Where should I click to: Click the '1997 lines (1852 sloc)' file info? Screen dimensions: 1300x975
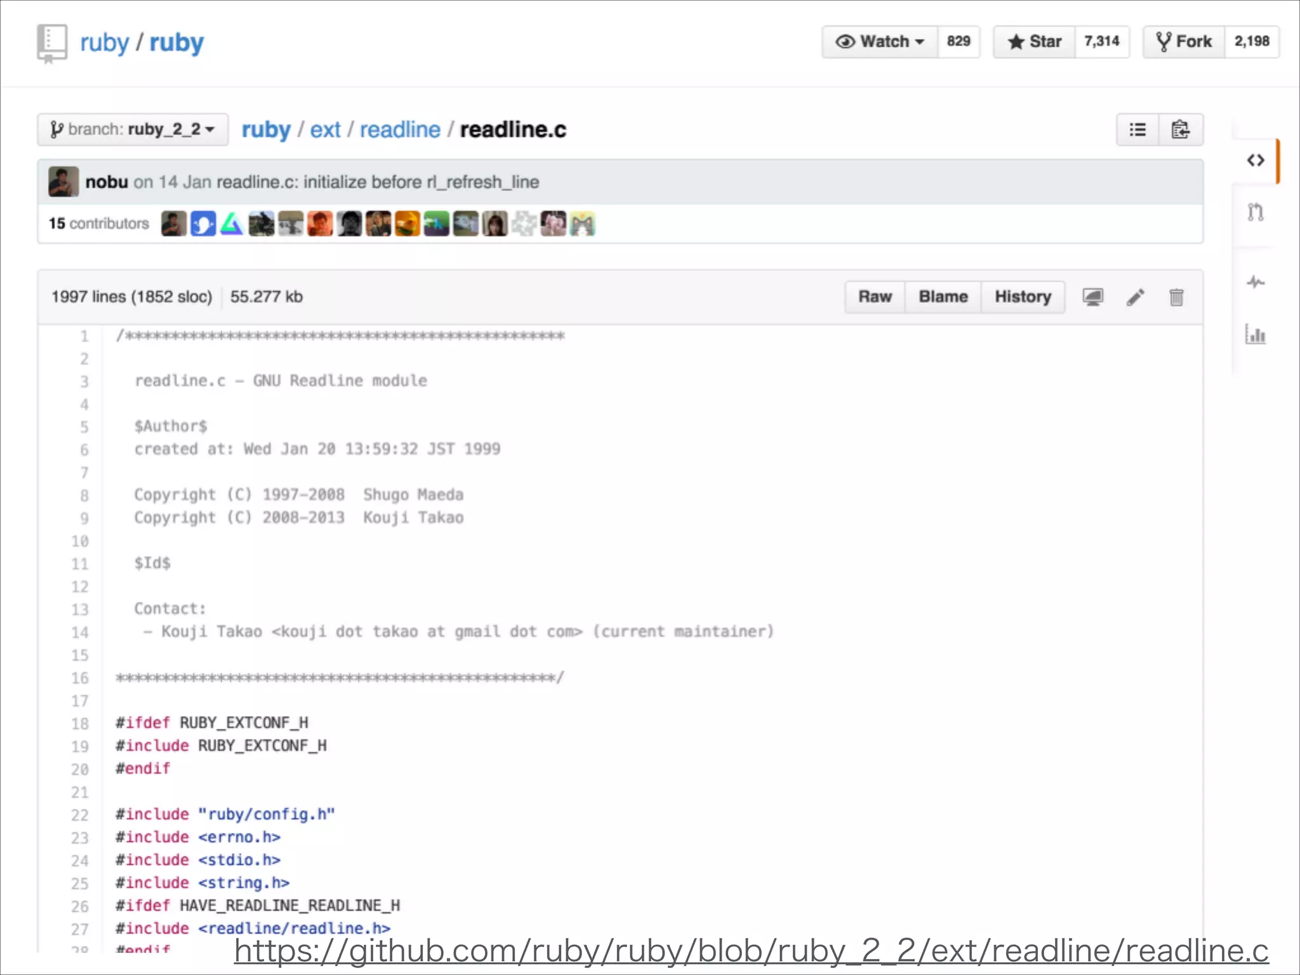(x=132, y=297)
